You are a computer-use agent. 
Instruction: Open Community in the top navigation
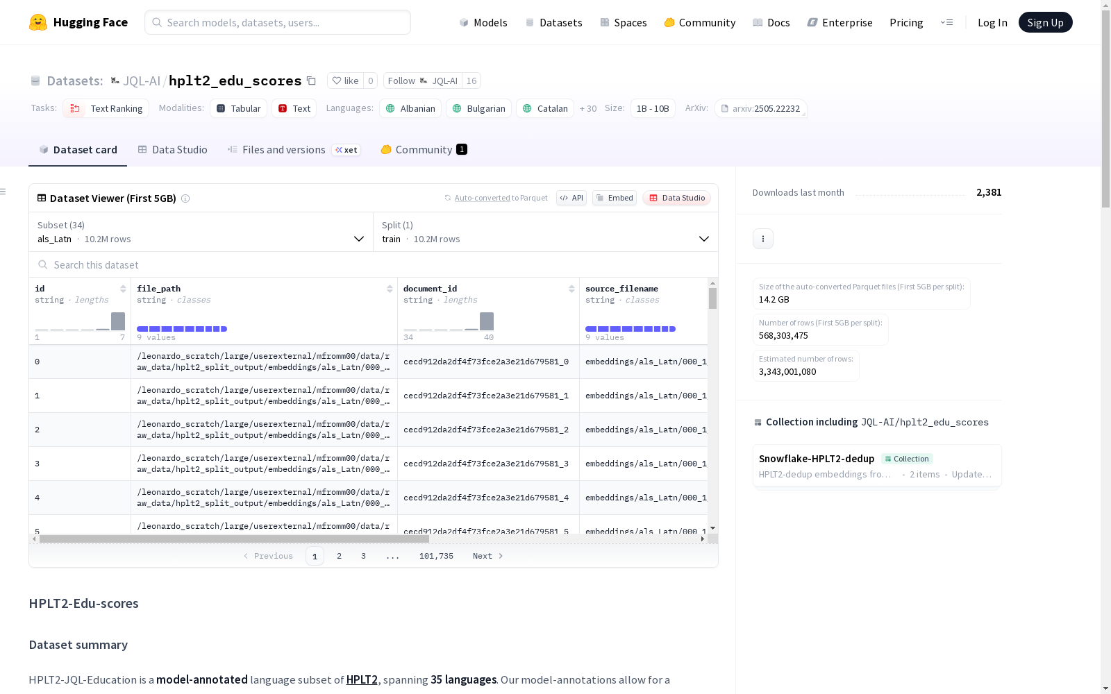click(700, 22)
